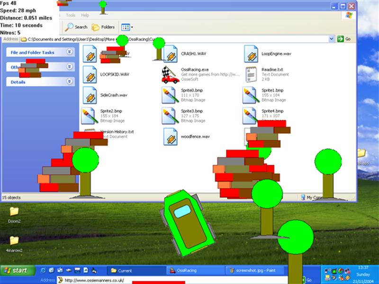Click the taskbar clock showing 13:37
Image resolution: width=379 pixels, height=284 pixels.
[363, 267]
